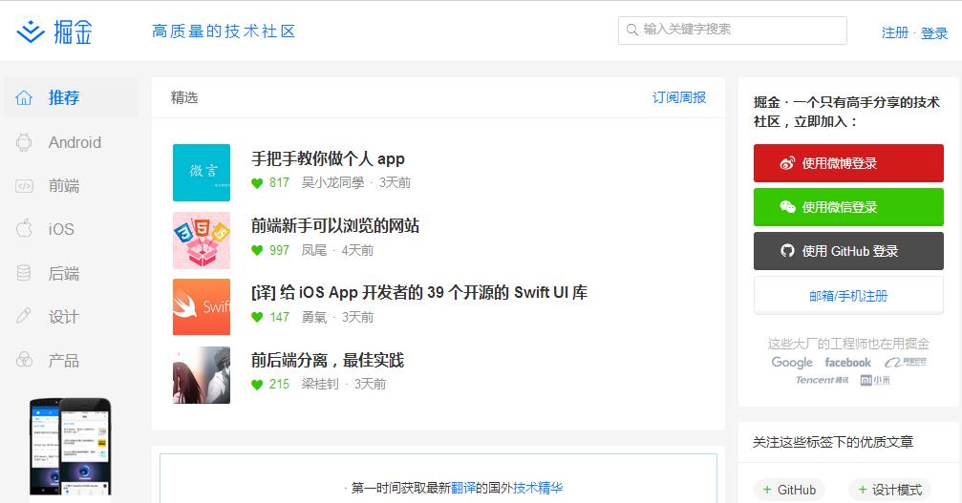Click author name 勇氣
Screen dimensions: 962x503
click(313, 318)
